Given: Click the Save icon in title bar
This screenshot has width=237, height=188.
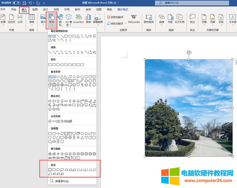Looking at the screenshot, I should (24, 3).
